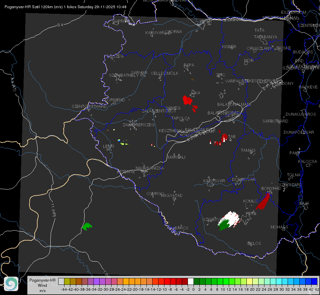Select the TATA label
320x295 pixels.
(x=260, y=30)
